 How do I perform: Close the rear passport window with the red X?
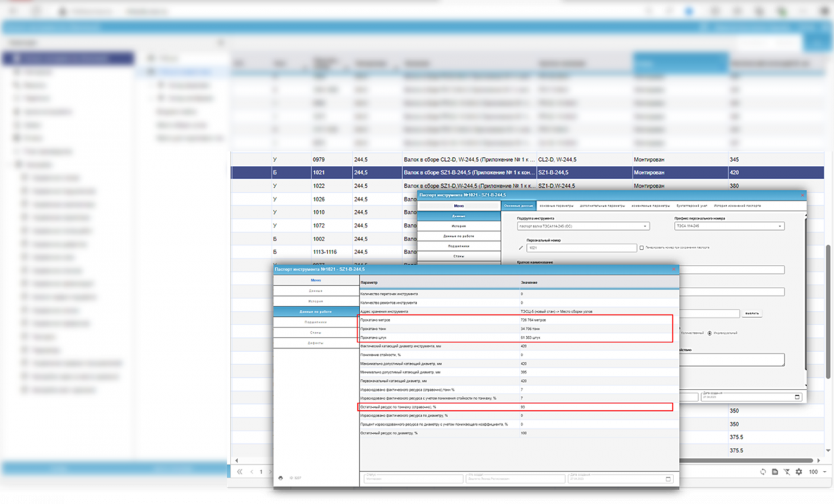802,195
